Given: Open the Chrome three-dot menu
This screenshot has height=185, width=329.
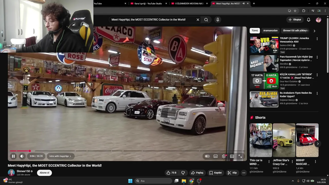Looking at the screenshot, I should (325, 11).
